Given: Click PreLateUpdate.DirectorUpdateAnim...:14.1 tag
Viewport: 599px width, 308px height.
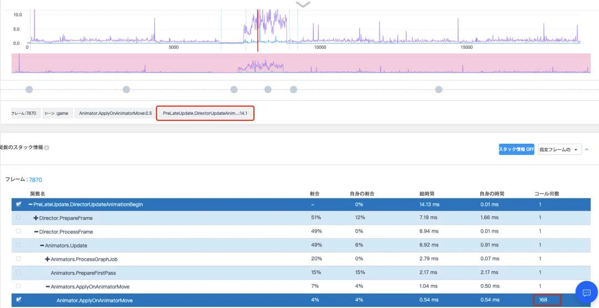Looking at the screenshot, I should [205, 114].
